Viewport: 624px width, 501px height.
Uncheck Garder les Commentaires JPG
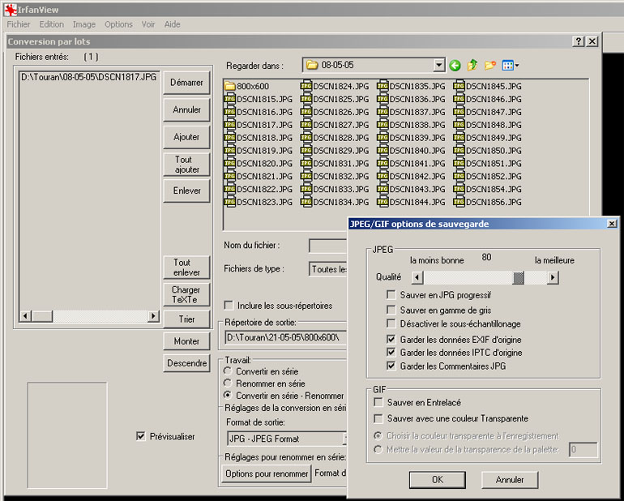(391, 366)
